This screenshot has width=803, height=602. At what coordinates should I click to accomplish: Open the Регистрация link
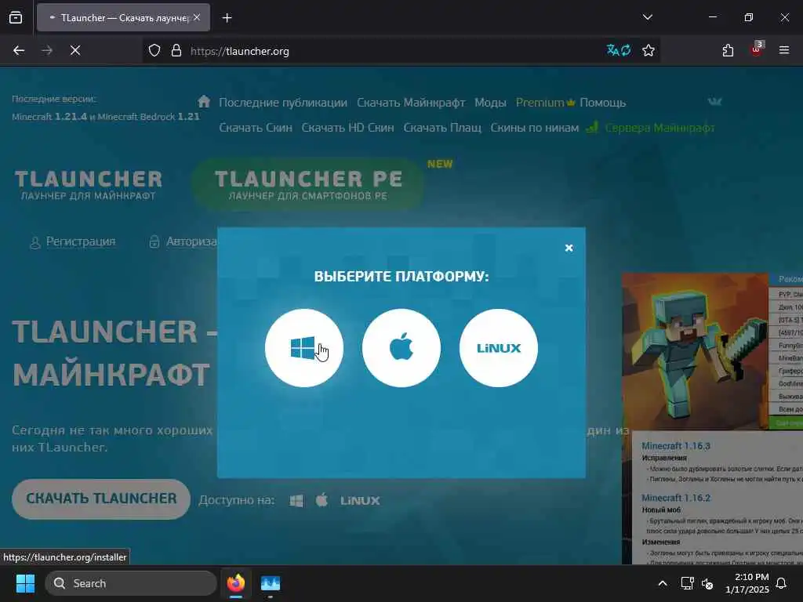pyautogui.click(x=81, y=241)
